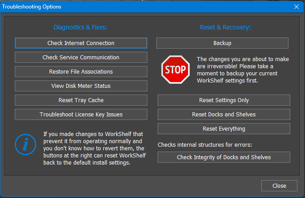
Task: Open Troubleshoot License Key Issues
Action: pos(81,115)
